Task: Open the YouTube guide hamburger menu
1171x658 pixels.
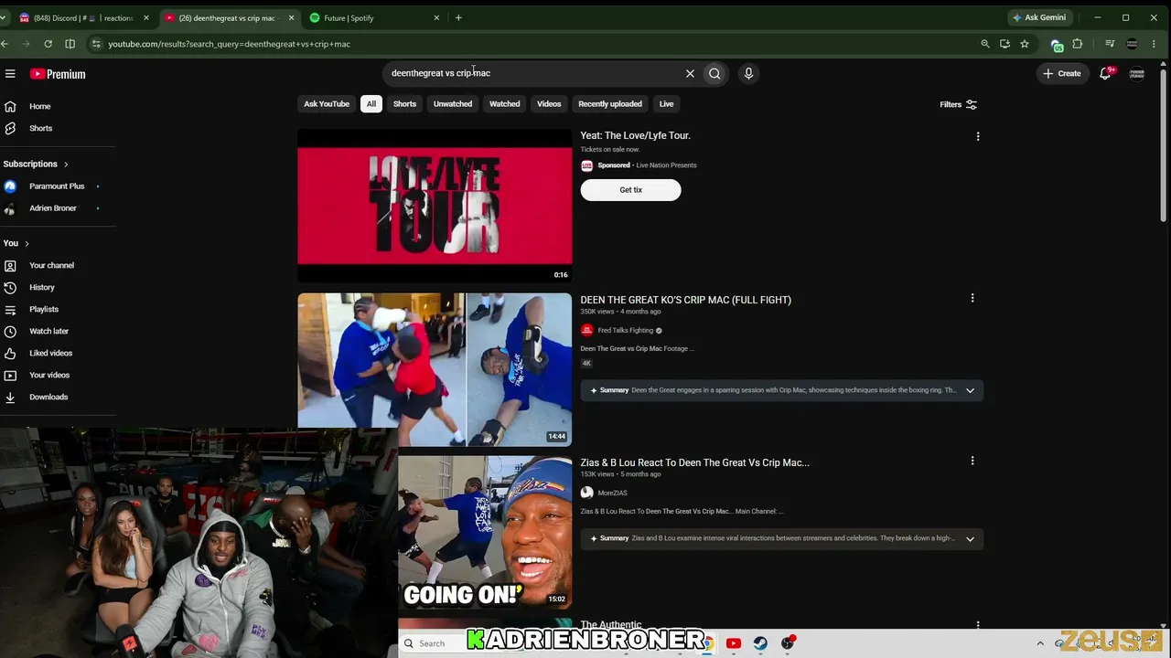Action: click(x=10, y=74)
